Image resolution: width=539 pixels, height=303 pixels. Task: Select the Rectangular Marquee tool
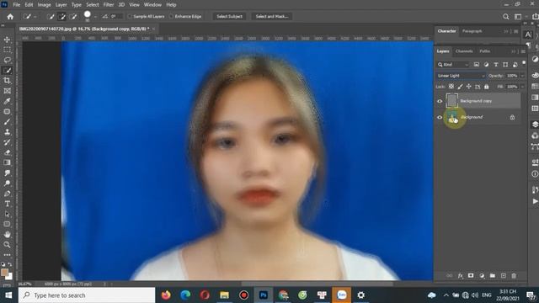(7, 50)
